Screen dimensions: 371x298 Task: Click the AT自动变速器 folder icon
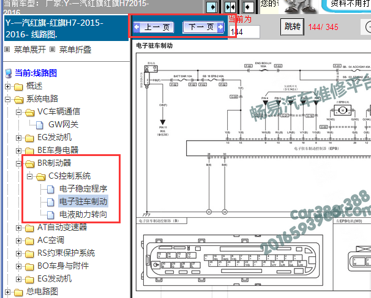(x=29, y=228)
